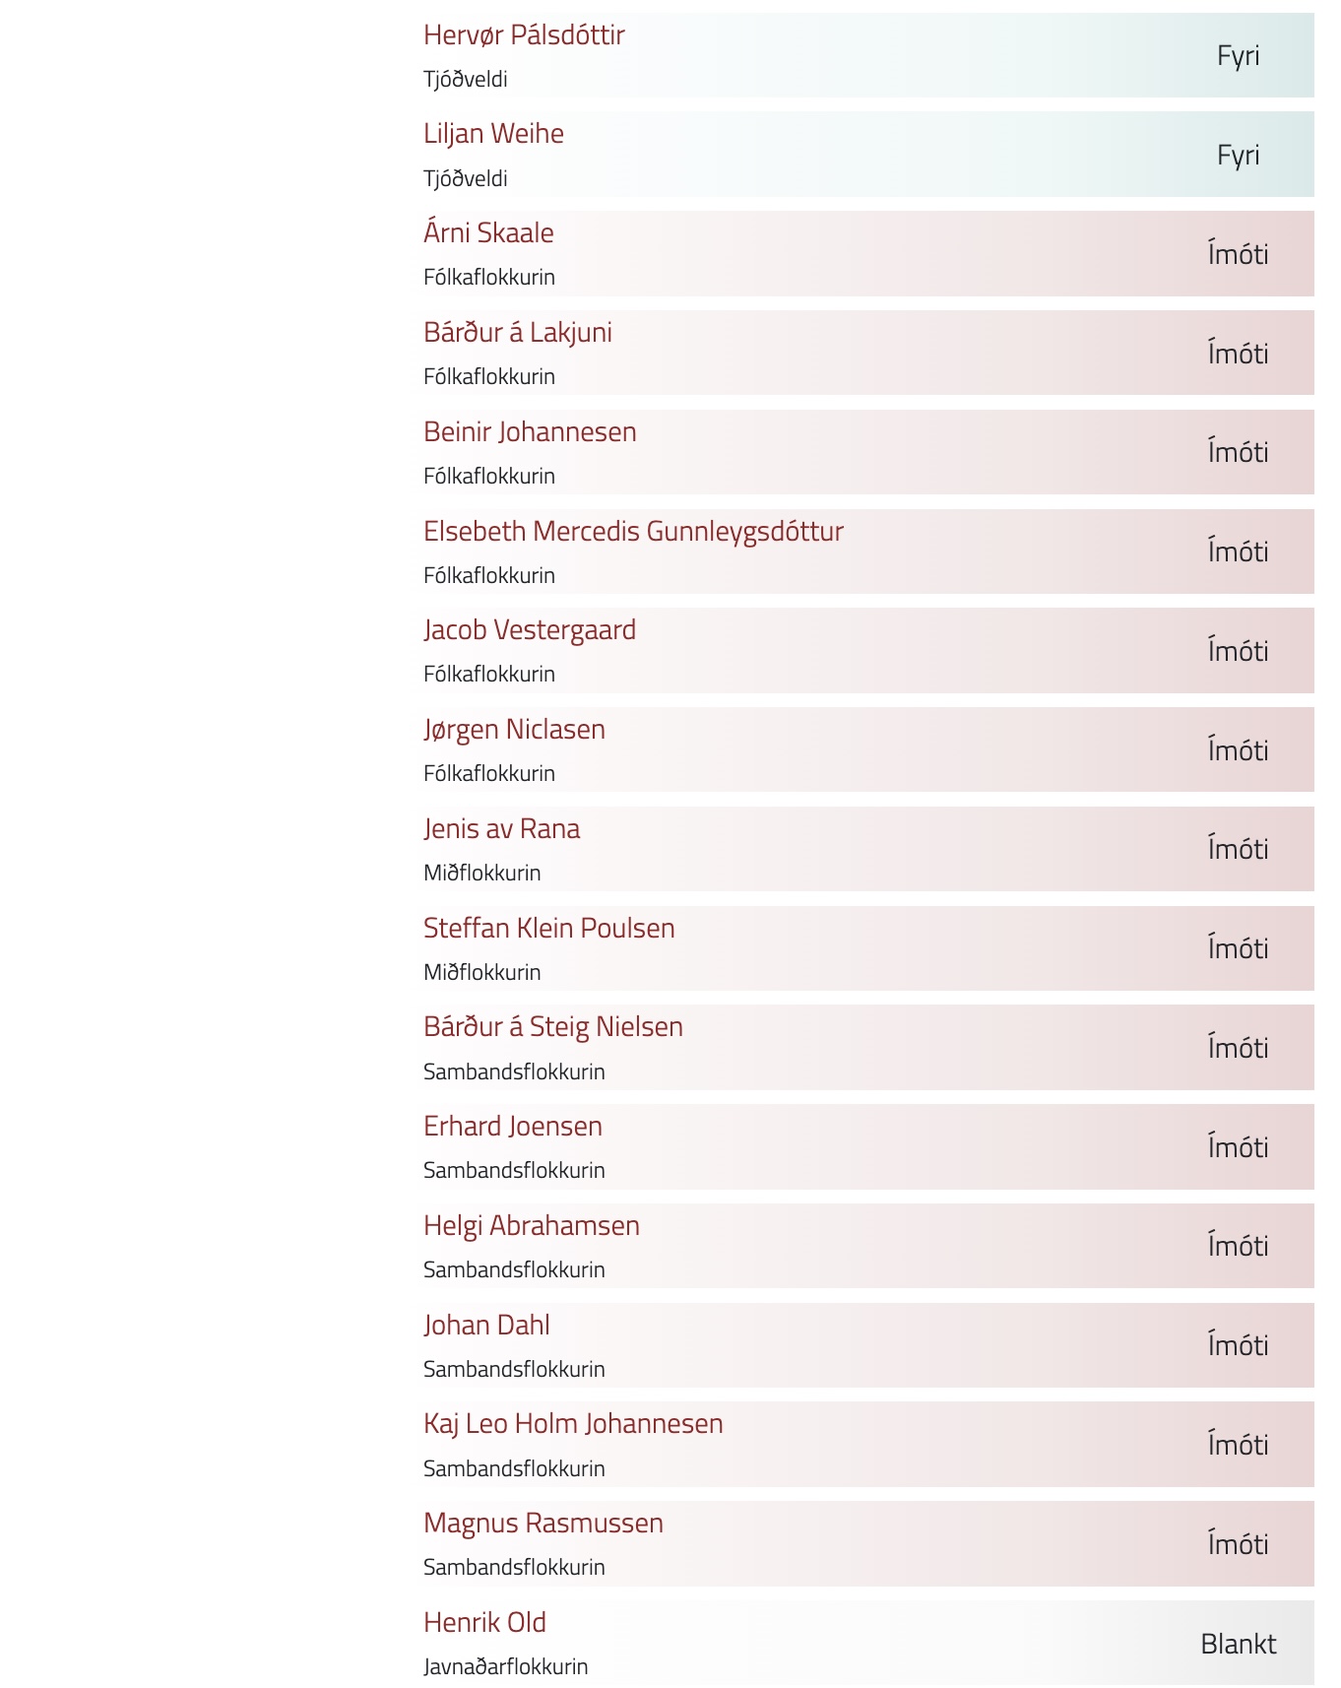Open Liljan Weihe's member page
Screen dimensions: 1341x1688
pos(493,134)
